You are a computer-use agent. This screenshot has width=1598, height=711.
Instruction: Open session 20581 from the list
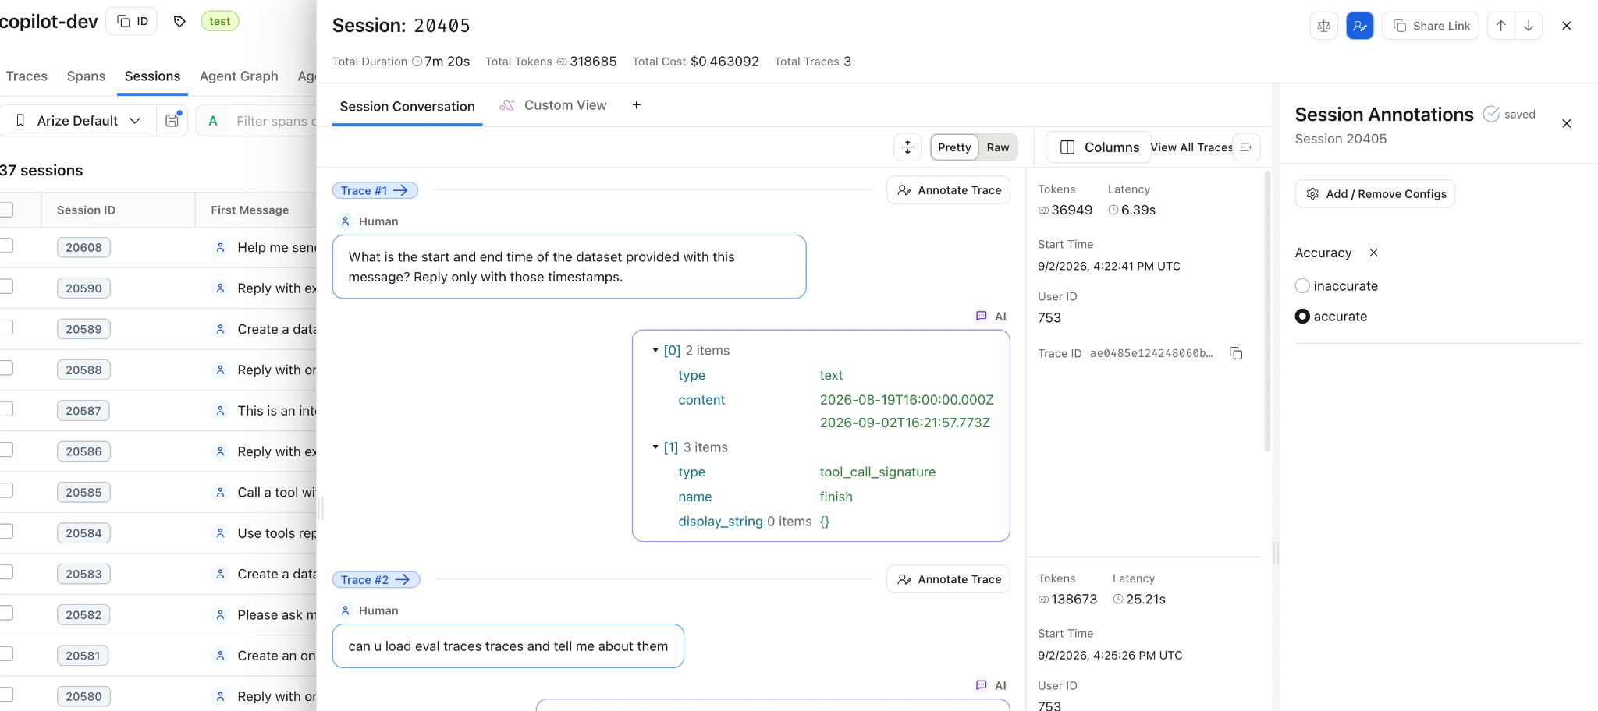(83, 656)
